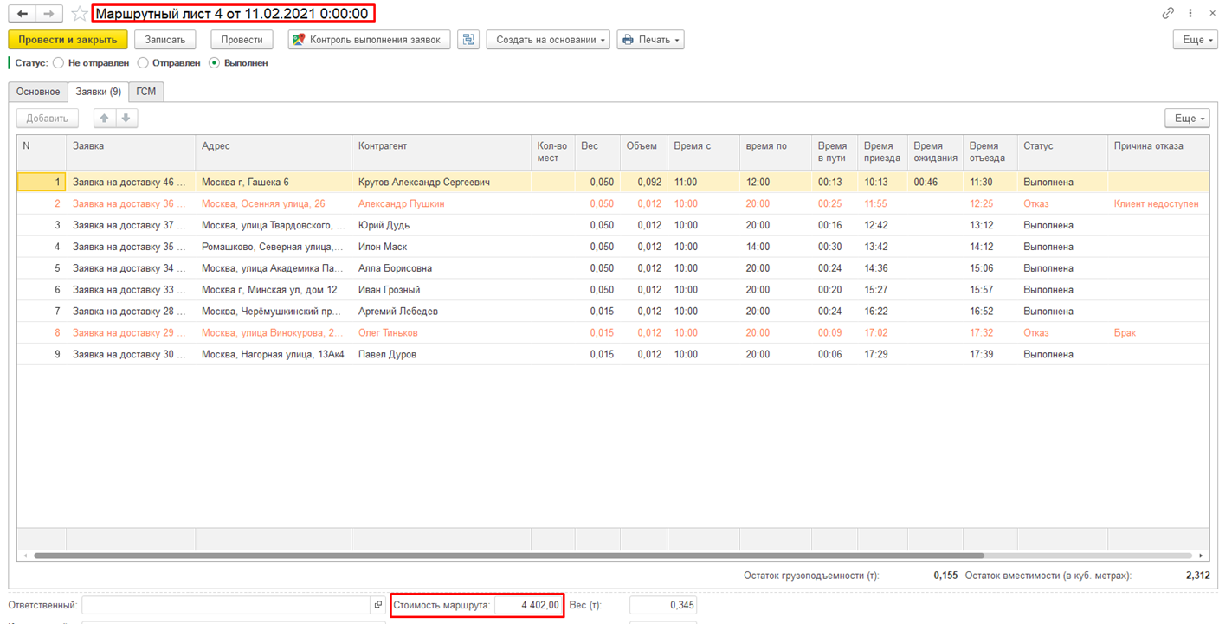Click contractor Олег Тиньков
Viewport: 1219px width, 624px height.
388,333
